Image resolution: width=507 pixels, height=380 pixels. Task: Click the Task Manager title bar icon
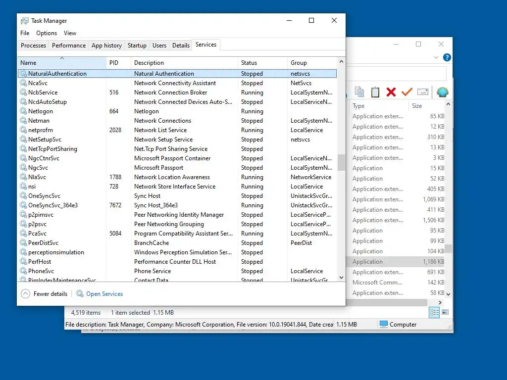tap(25, 21)
